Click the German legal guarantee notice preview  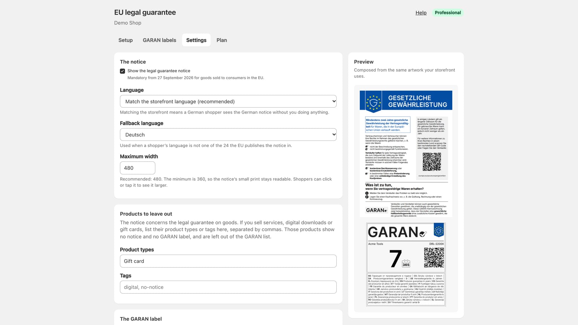click(x=406, y=154)
